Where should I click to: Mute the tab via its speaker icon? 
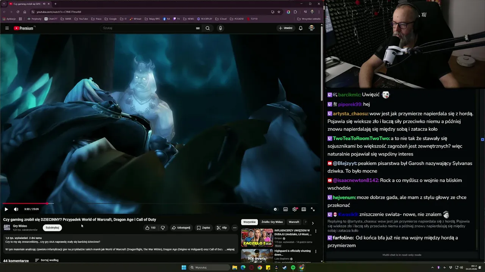pyautogui.click(x=44, y=4)
